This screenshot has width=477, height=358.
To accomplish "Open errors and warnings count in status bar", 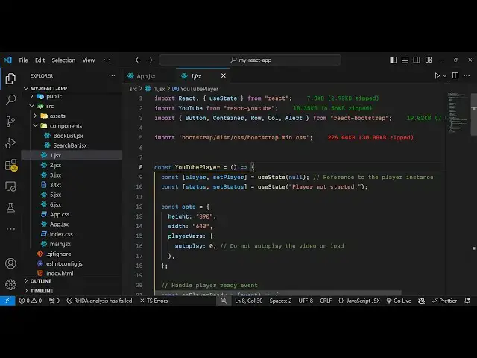I will pos(30,301).
